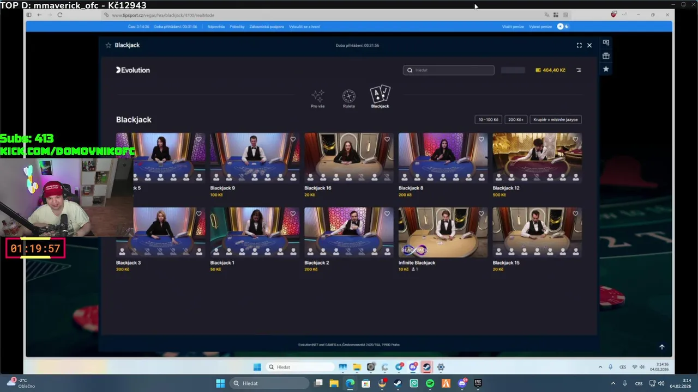Select the Ruleta category
Viewport: 698px width, 392px height.
[x=348, y=99]
